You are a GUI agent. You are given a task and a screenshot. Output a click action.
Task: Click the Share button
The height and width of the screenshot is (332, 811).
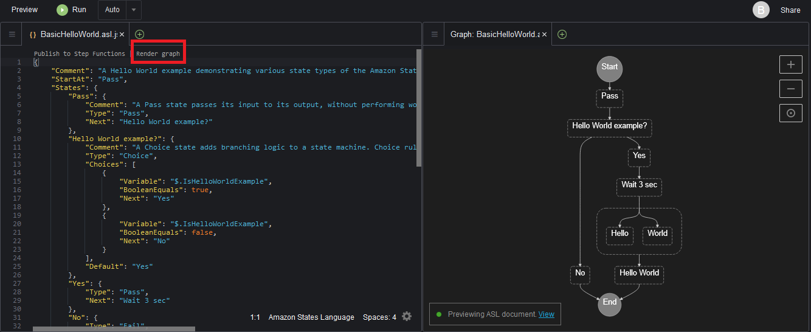[x=790, y=10]
